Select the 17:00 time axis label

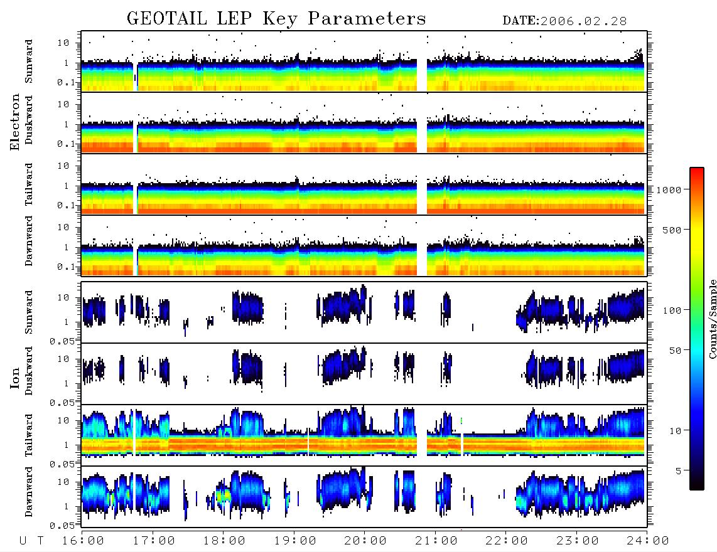[154, 541]
